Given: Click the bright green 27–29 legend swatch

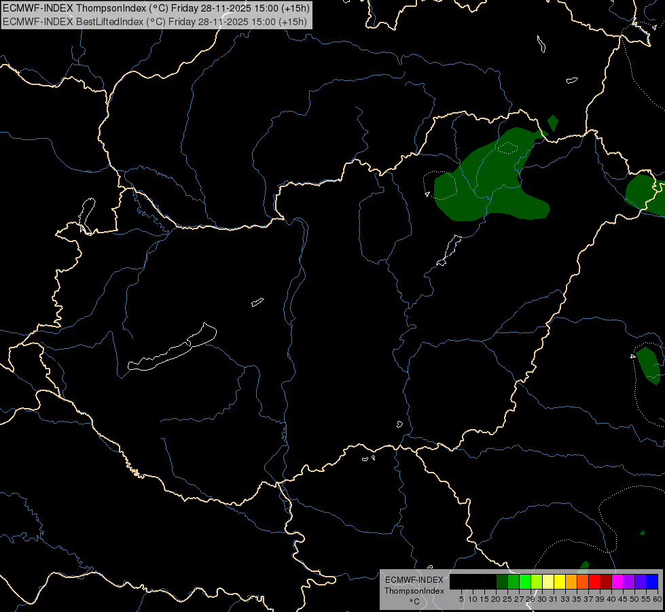Looking at the screenshot, I should coord(525,581).
